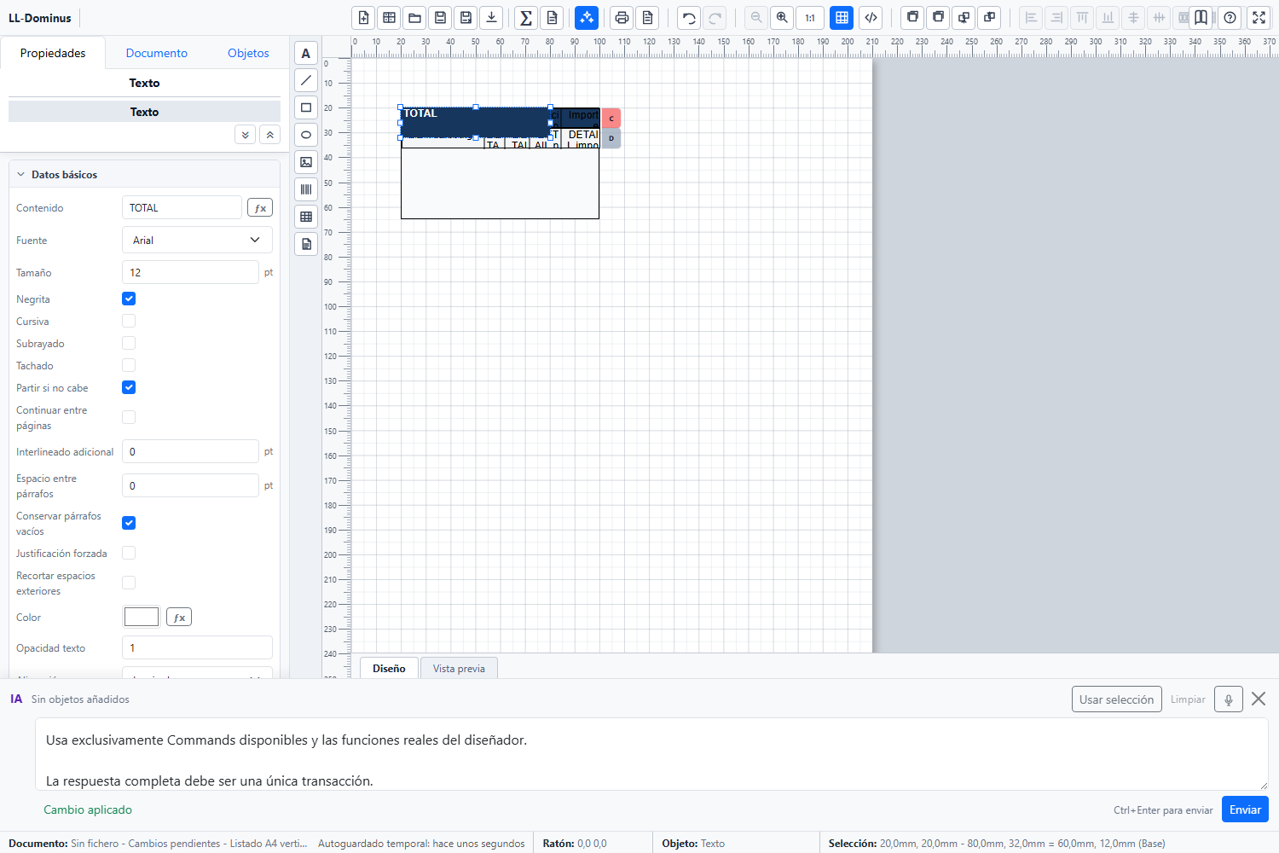
Task: Click the double-chevron down expand-all button
Action: pos(246,135)
